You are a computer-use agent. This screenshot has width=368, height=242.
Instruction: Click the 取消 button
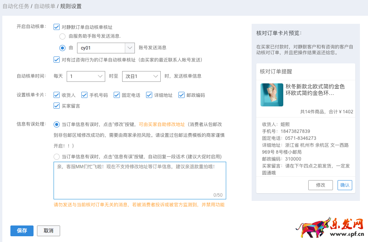click(49, 231)
